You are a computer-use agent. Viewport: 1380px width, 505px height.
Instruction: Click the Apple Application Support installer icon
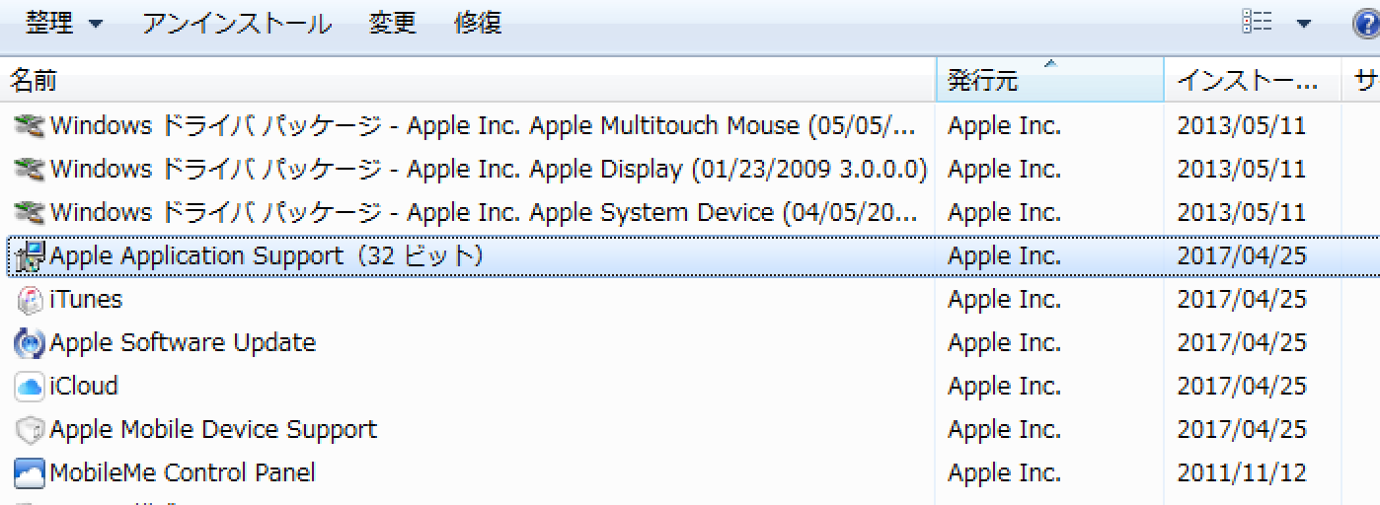click(30, 256)
